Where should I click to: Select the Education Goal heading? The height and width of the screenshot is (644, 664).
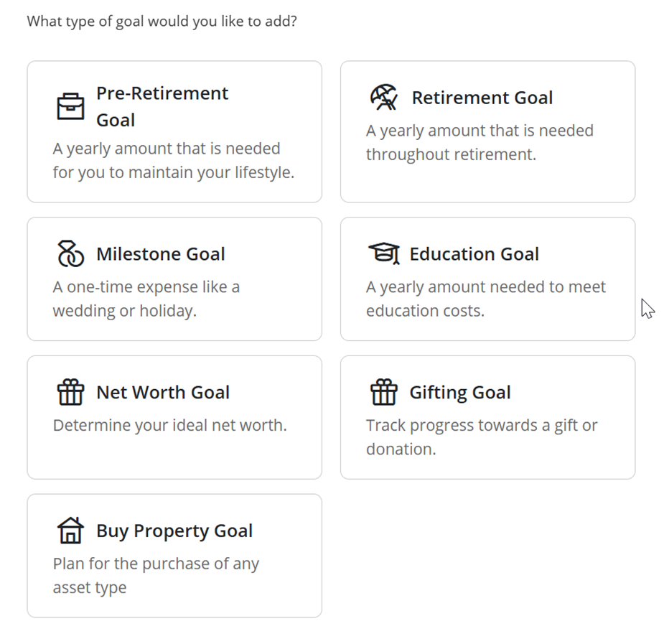[474, 253]
